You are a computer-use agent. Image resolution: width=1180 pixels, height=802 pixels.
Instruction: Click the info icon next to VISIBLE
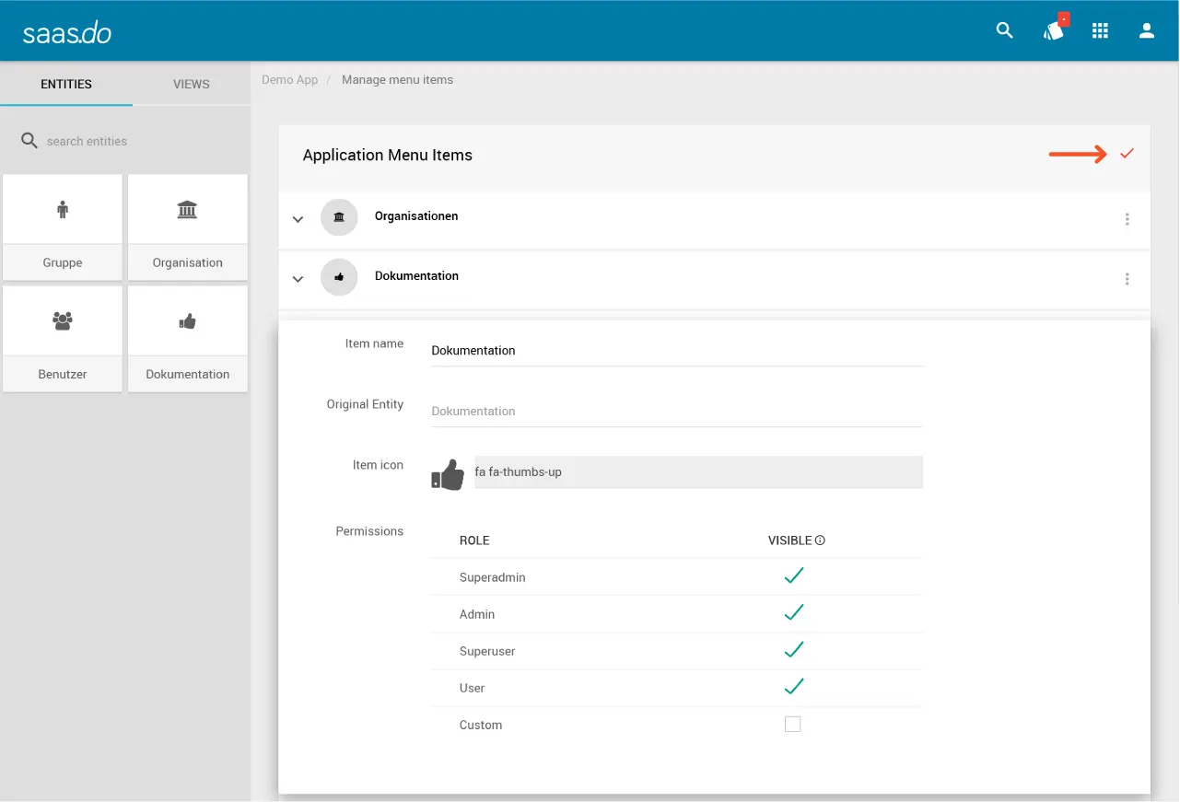pos(820,540)
